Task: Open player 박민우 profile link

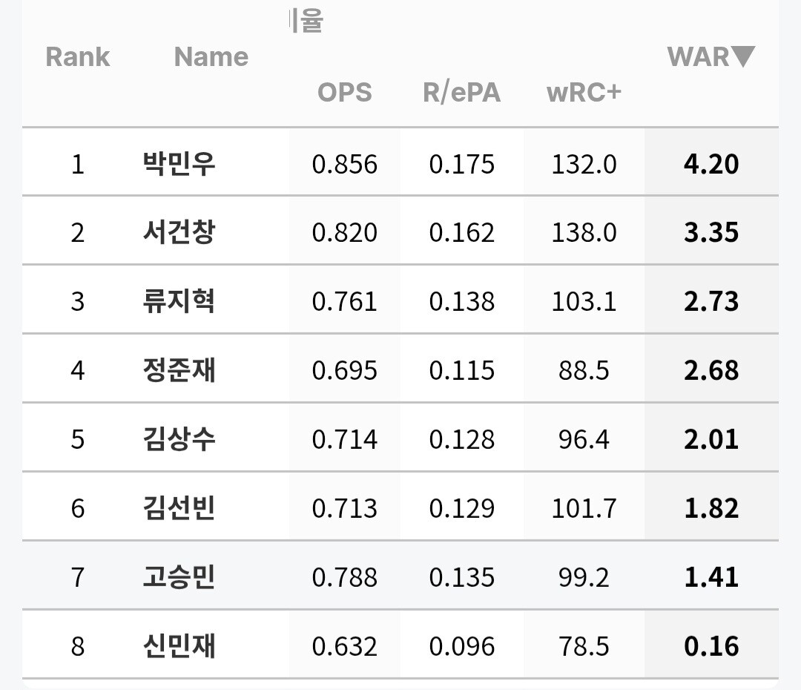Action: (x=179, y=163)
